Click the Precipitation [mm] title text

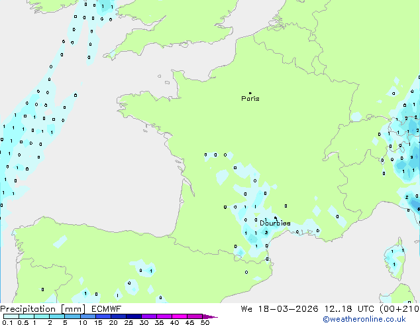[x=42, y=309]
